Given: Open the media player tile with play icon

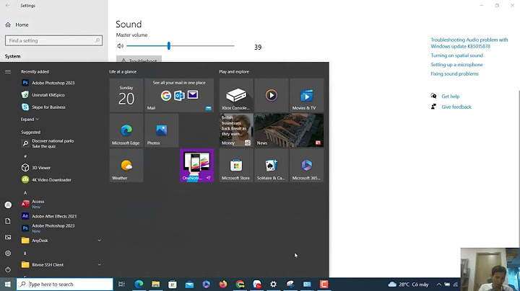Looking at the screenshot, I should pos(272,95).
